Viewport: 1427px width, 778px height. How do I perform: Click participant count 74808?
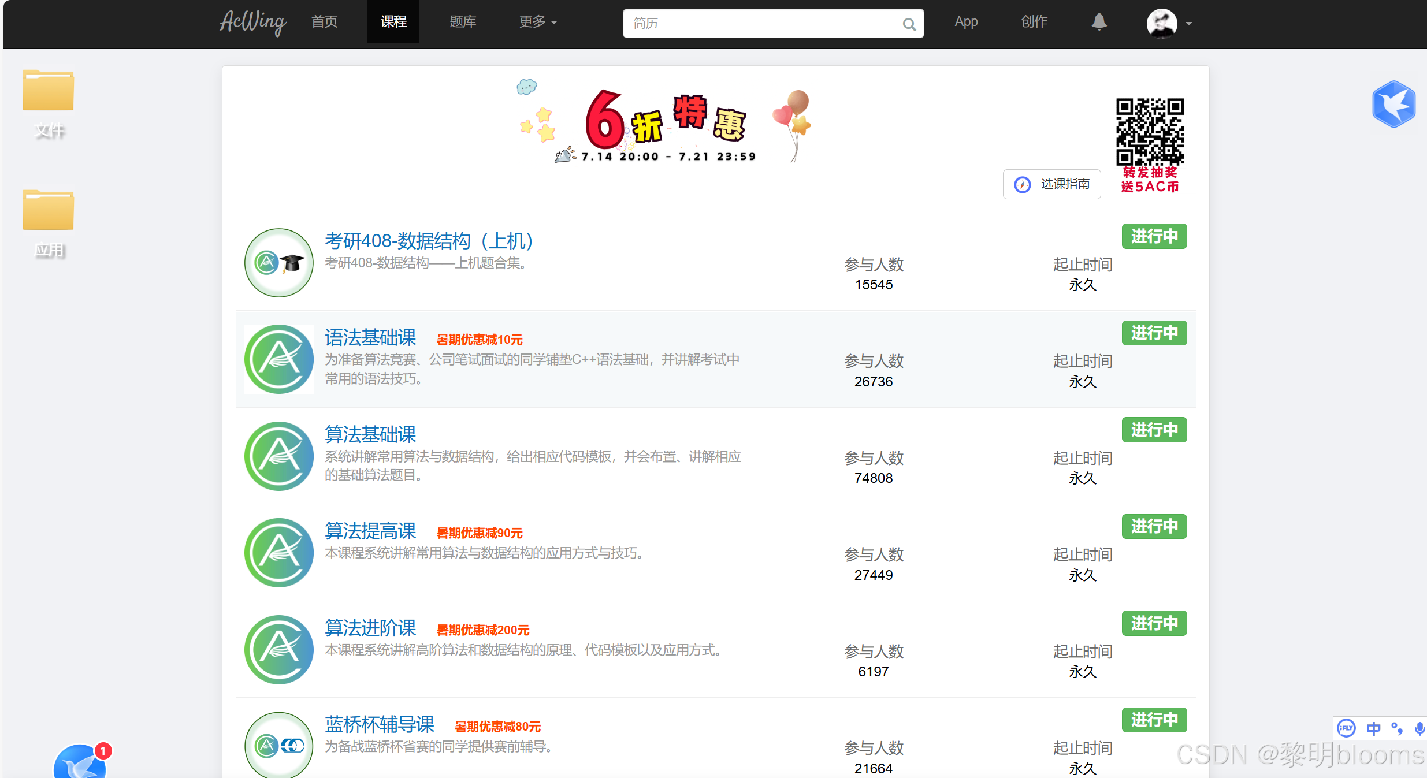[x=874, y=478]
